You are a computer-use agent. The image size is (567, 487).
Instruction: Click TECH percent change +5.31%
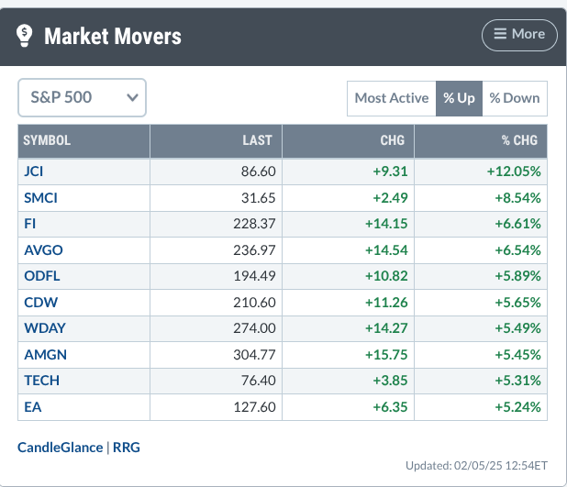coord(517,381)
